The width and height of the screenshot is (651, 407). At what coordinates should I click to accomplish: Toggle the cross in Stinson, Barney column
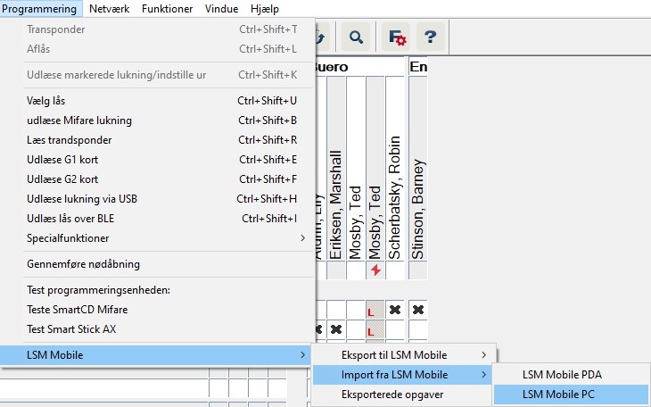pyautogui.click(x=417, y=309)
